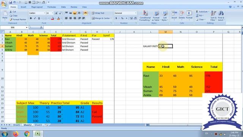Open Firefox from the taskbar
Screen dimensions: 243x137
tap(16, 134)
